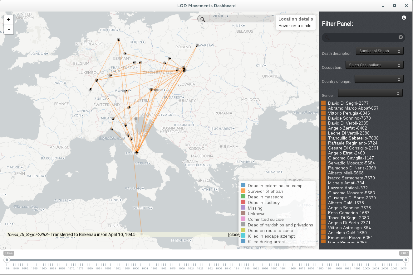
Task: Click the swatch beside Servadio Moscato-5684
Action: coord(323,163)
